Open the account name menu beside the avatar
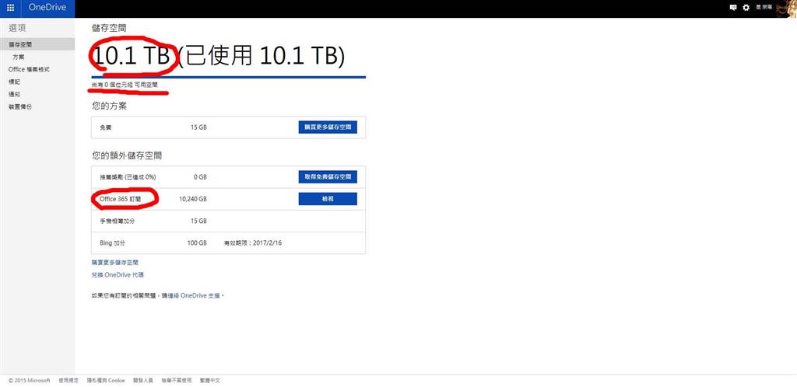This screenshot has width=797, height=387. [x=764, y=8]
